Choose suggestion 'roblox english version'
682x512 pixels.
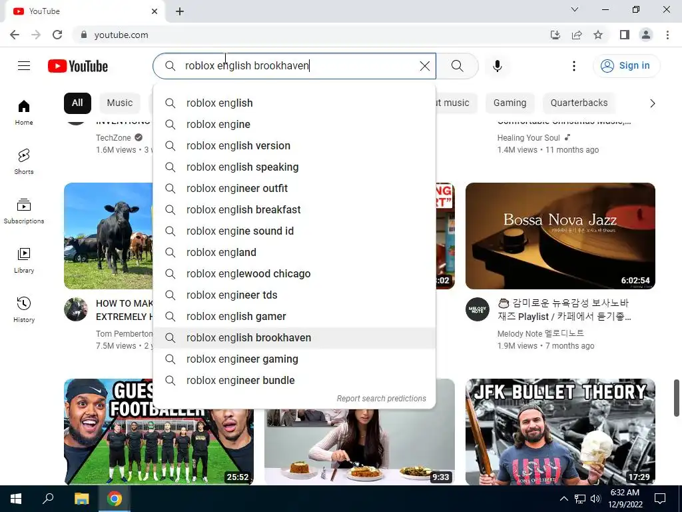pyautogui.click(x=294, y=146)
